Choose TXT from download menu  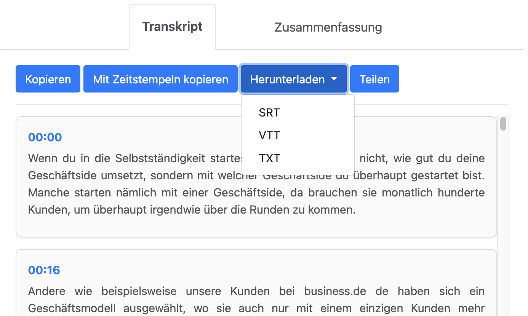(298, 158)
